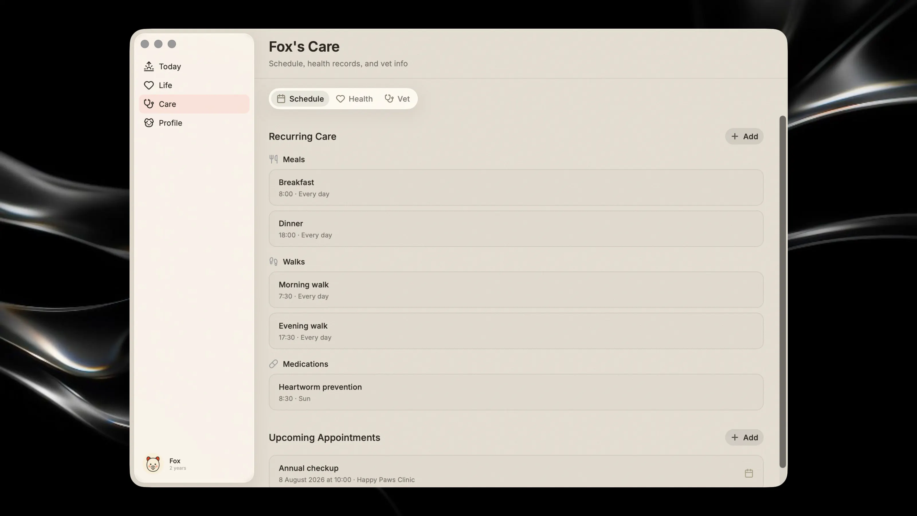
Task: Click the '2 years' age label
Action: coord(178,468)
